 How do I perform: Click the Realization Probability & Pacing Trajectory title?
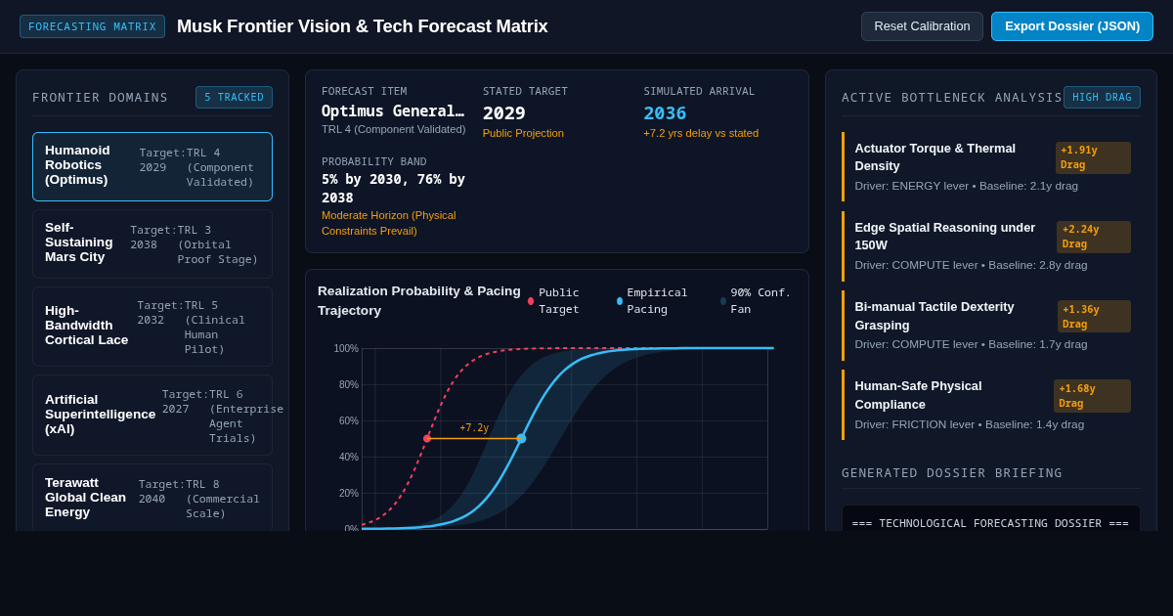[419, 300]
